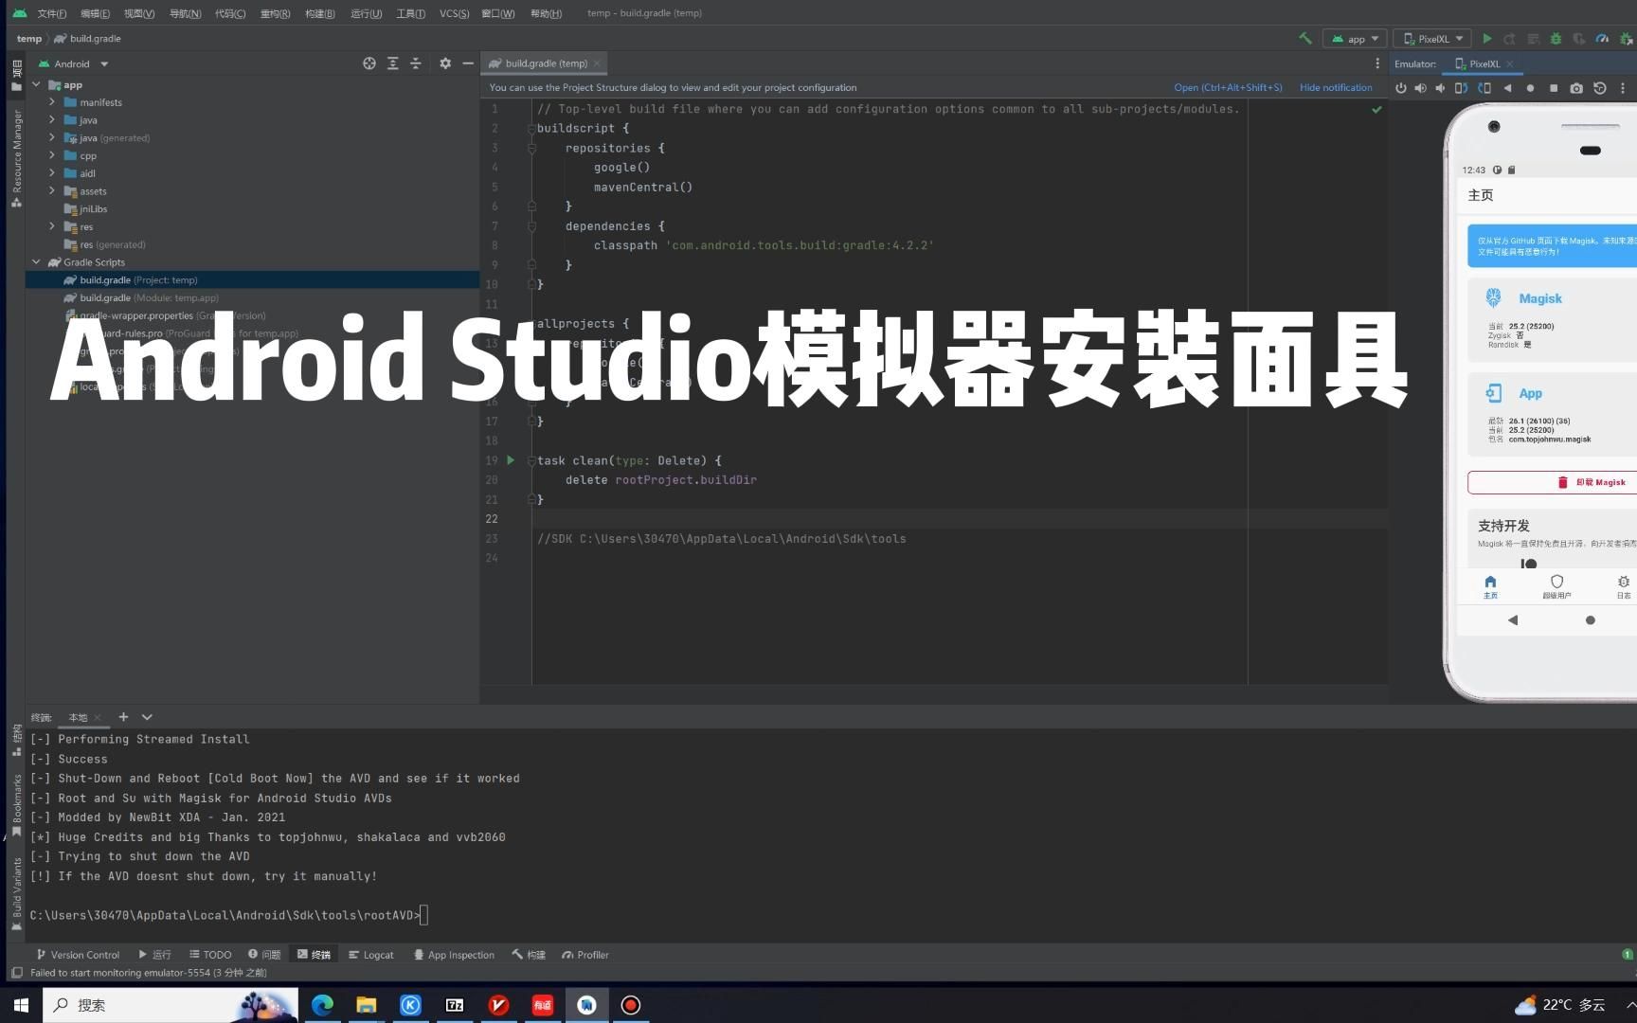This screenshot has width=1637, height=1023.
Task: Click Hide notification link
Action: [1336, 87]
